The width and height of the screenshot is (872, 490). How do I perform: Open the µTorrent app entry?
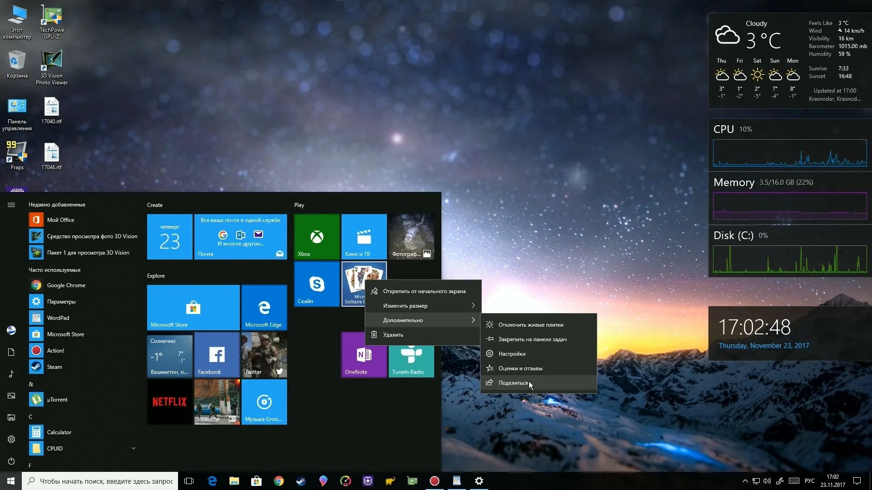(57, 400)
